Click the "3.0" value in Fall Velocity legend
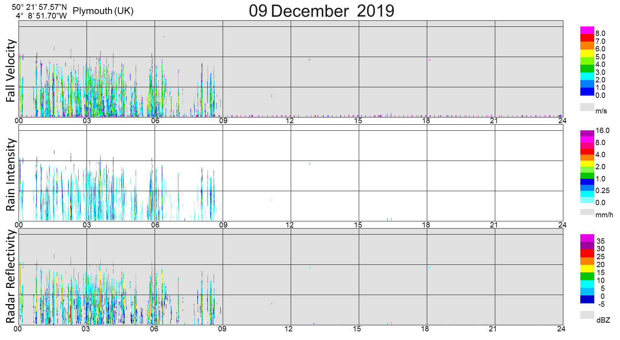The image size is (620, 340). tap(600, 72)
